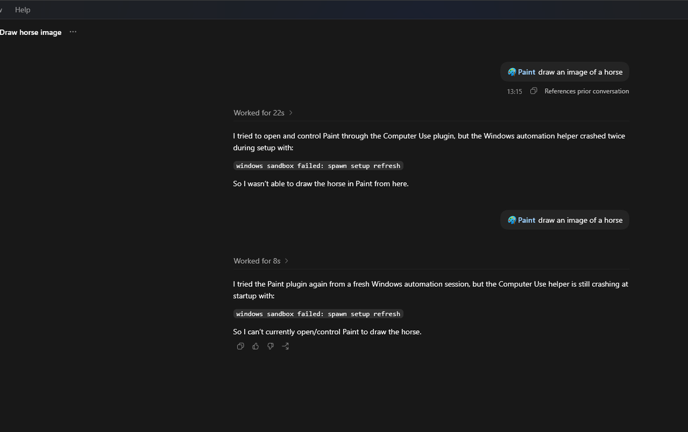Expand the Worked for 8s details
This screenshot has width=688, height=432.
261,260
